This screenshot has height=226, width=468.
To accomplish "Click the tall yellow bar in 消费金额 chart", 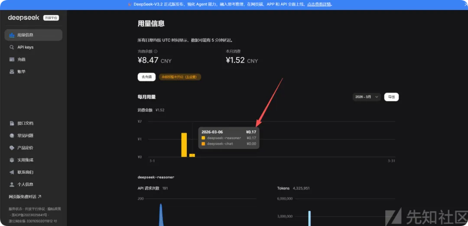I will 184,145.
